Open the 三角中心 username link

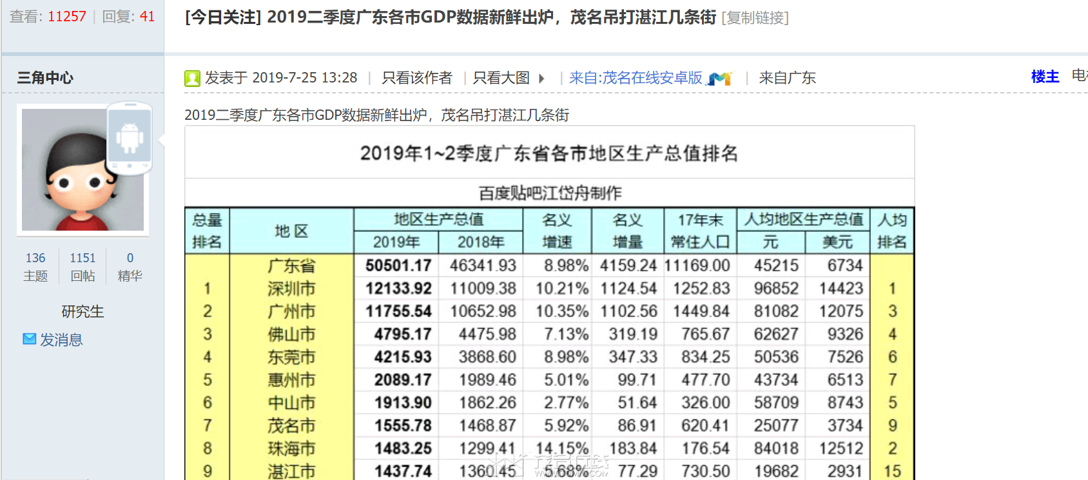pos(45,78)
